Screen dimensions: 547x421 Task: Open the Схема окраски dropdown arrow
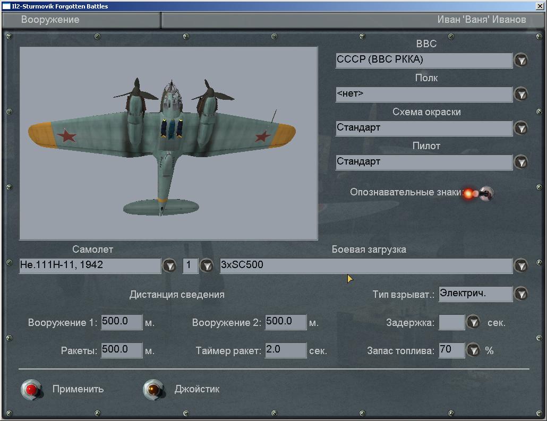521,128
